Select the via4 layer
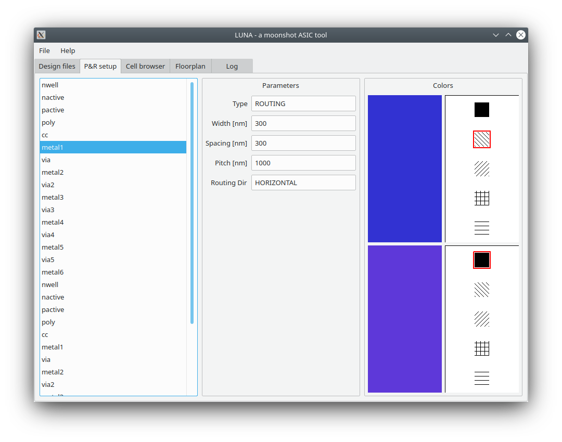 [113, 235]
